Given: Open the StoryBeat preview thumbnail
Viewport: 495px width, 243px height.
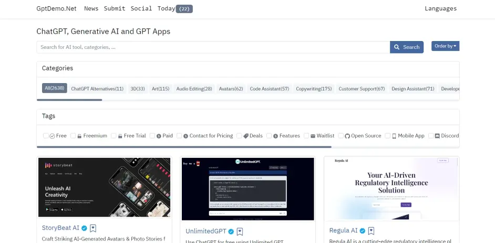Looking at the screenshot, I should (104, 187).
